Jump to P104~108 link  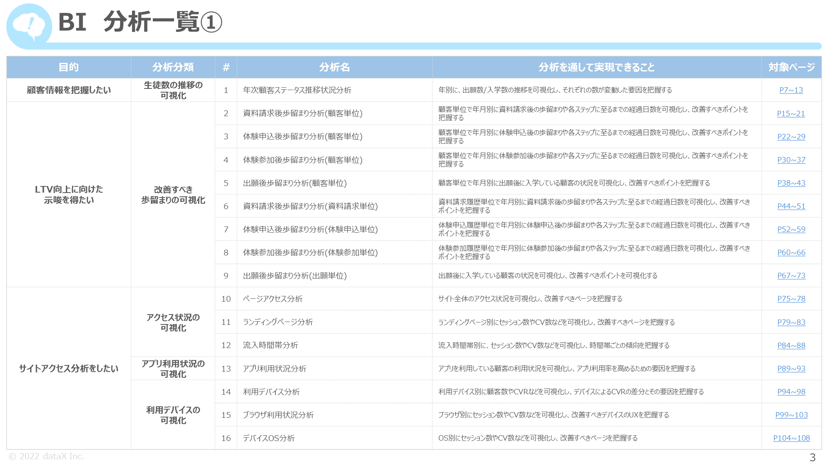(x=791, y=438)
